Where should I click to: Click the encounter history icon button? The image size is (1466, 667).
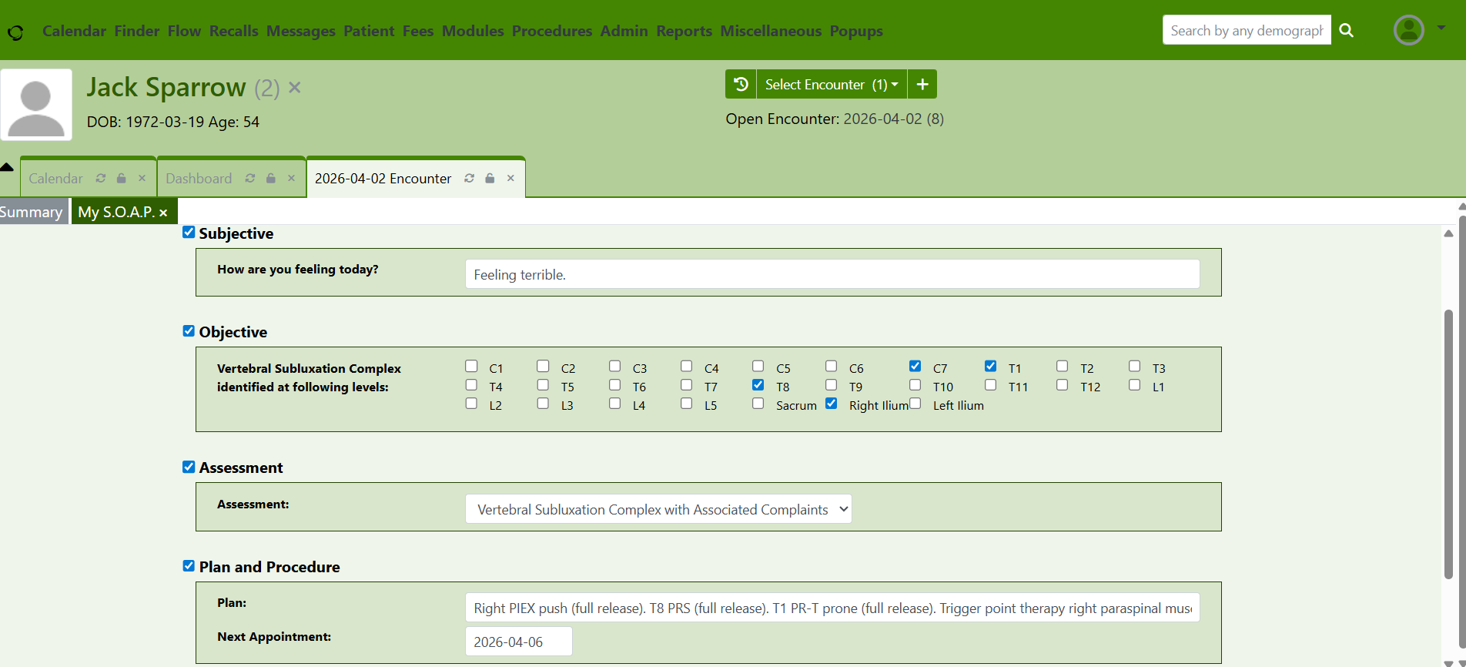pyautogui.click(x=741, y=84)
